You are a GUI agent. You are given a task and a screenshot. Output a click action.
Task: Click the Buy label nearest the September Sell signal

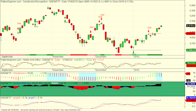click(x=36, y=26)
